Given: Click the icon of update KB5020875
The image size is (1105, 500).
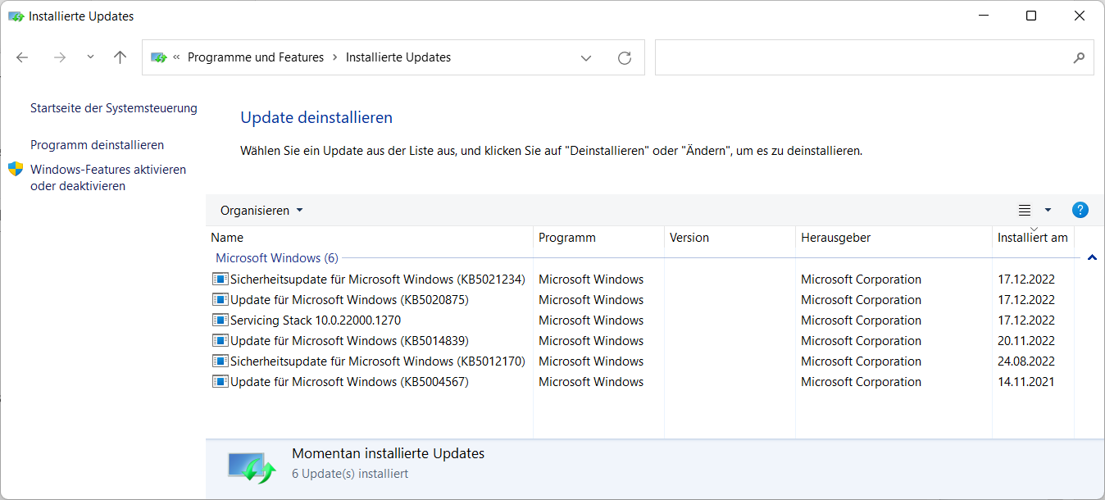Looking at the screenshot, I should [220, 300].
